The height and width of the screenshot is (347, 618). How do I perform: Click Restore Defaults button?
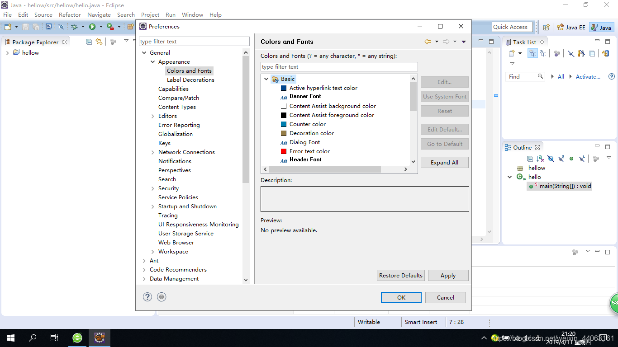click(x=401, y=276)
